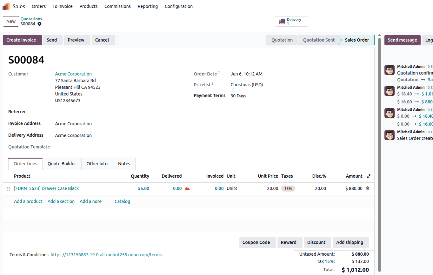
Task: Edit the discount 20.00 cell
Action: 320,188
